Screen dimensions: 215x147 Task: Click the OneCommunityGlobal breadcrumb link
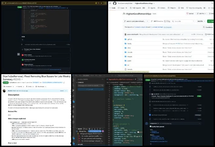click(x=125, y=3)
